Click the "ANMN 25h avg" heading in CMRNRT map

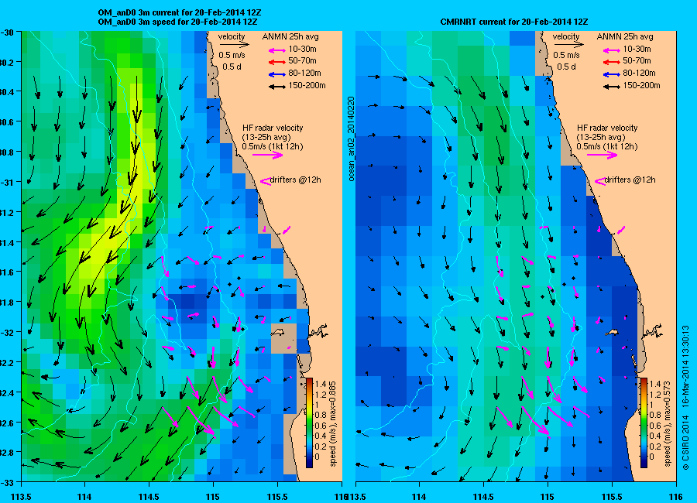[625, 37]
